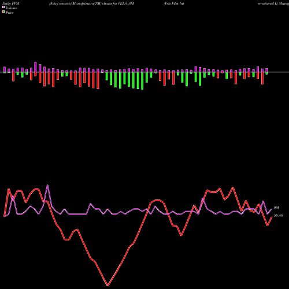Click the Volume legend label
289x289 pixels.
pyautogui.click(x=11, y=8)
